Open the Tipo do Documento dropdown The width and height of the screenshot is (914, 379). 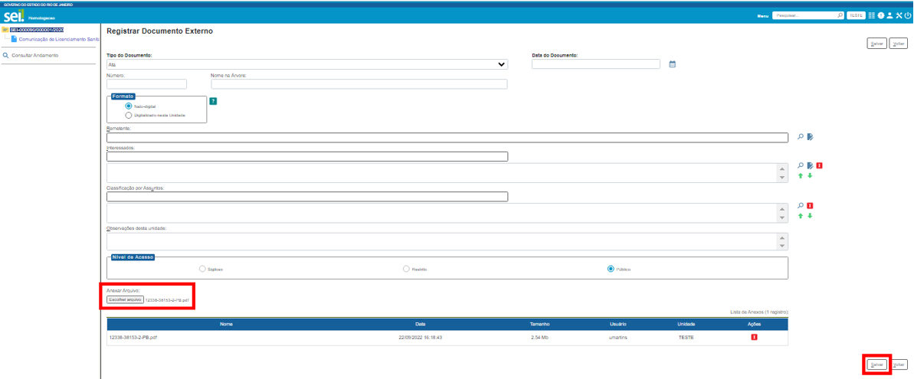(x=306, y=64)
